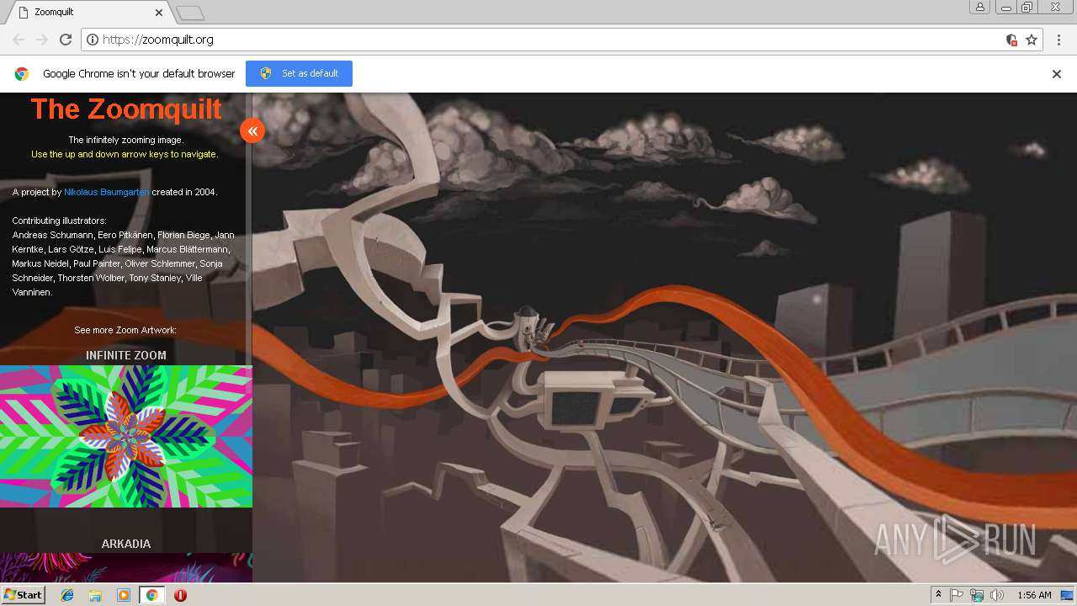Go back to previous page

point(19,40)
